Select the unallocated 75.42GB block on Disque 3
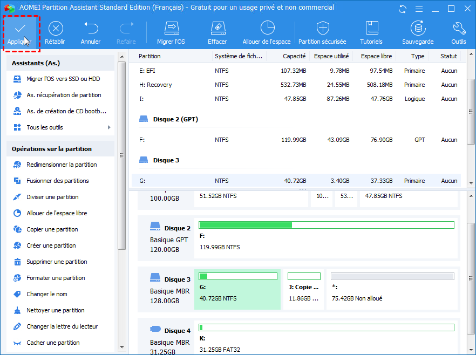Image resolution: width=476 pixels, height=355 pixels. pyautogui.click(x=392, y=290)
